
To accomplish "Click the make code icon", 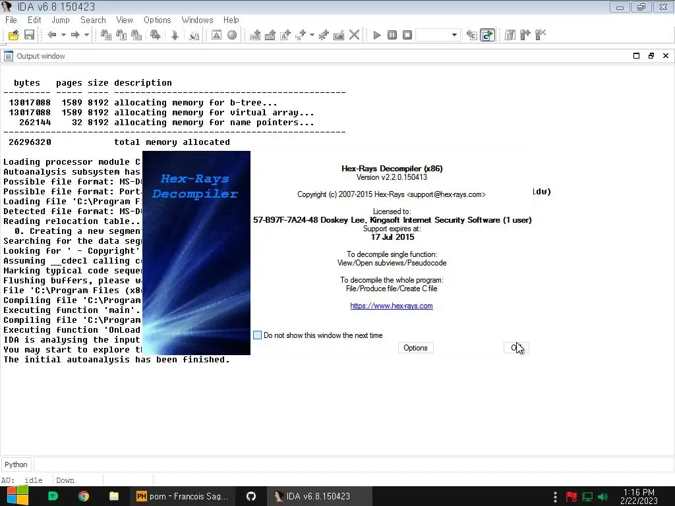I will click(255, 35).
